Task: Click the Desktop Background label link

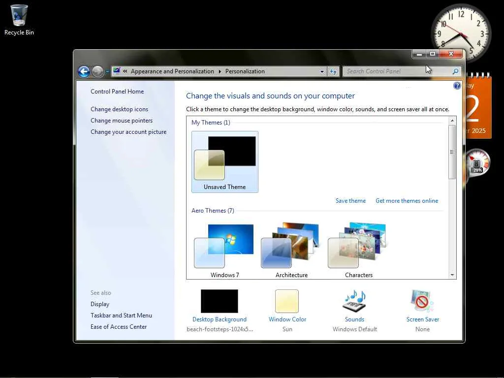Action: [219, 319]
